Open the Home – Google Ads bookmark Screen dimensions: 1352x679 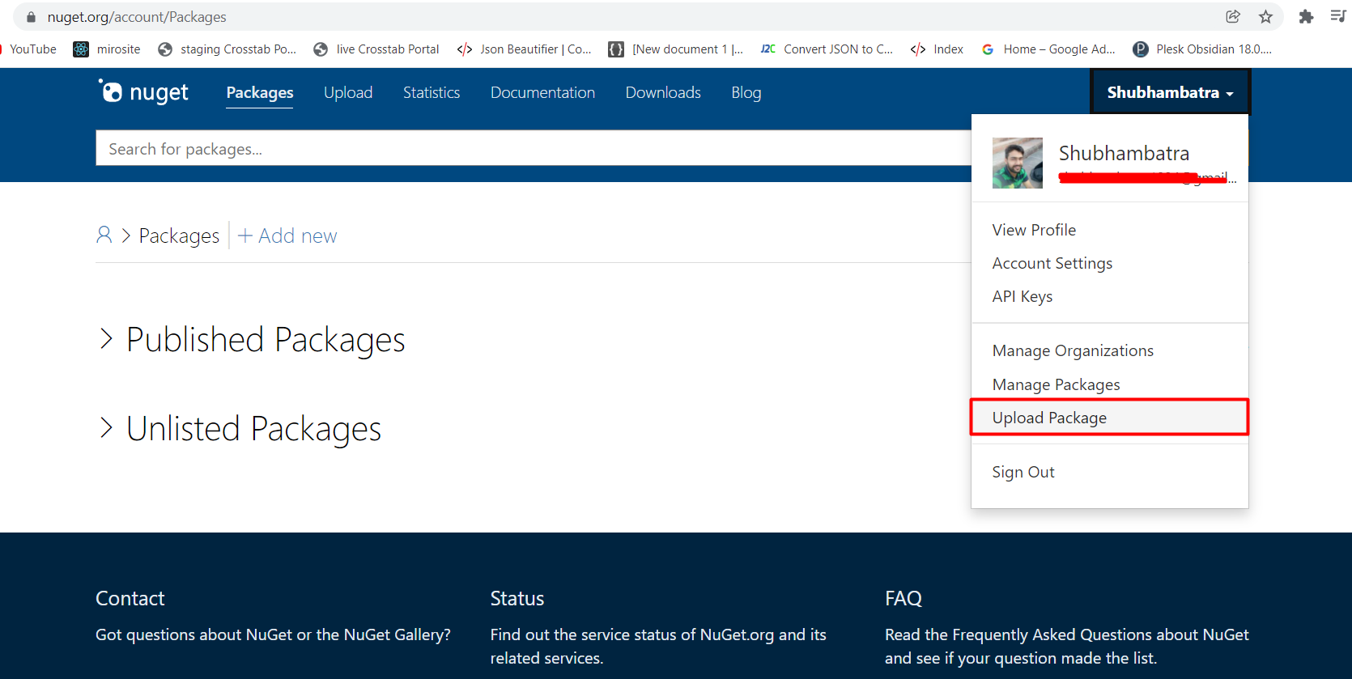click(x=1048, y=49)
